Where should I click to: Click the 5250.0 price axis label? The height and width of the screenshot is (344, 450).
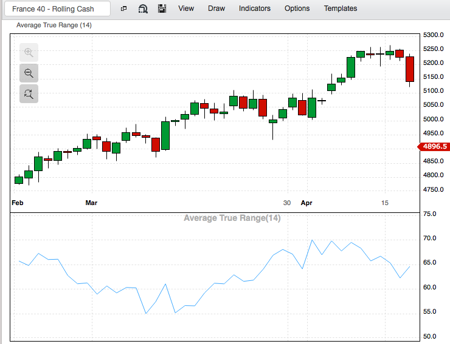pyautogui.click(x=434, y=49)
